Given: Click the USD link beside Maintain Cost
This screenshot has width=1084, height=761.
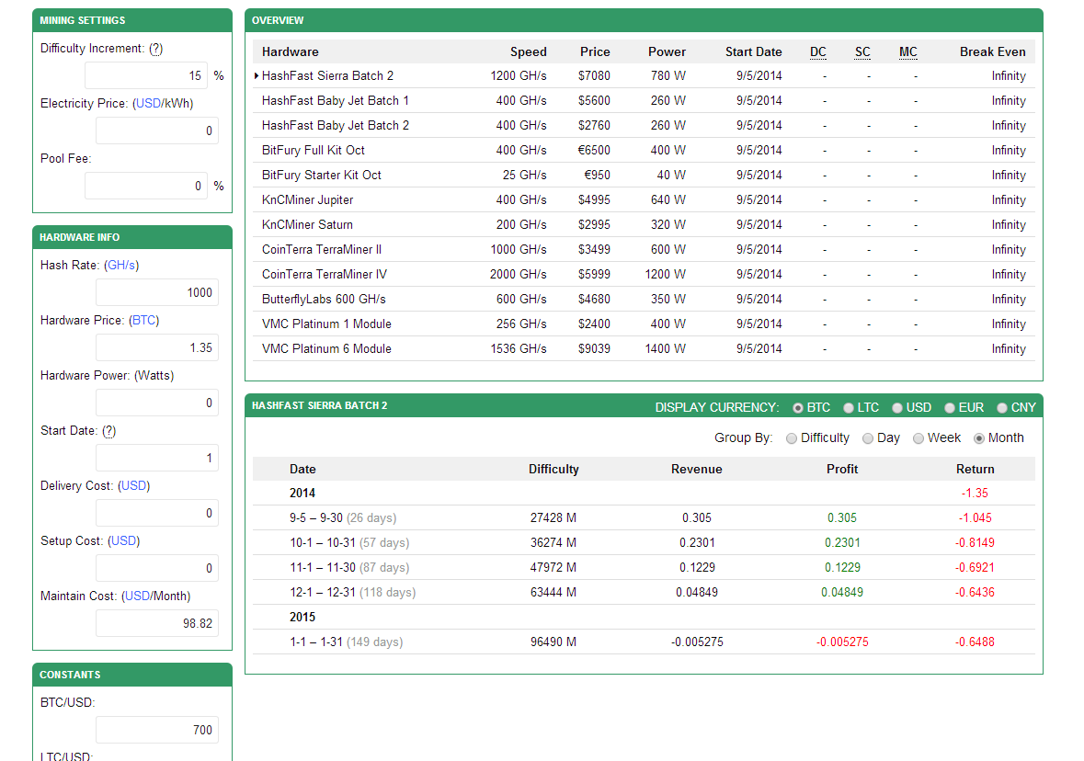Looking at the screenshot, I should 138,596.
